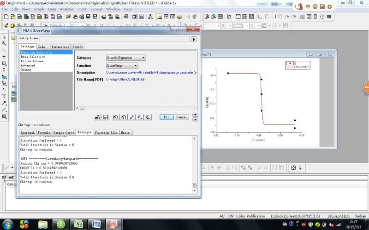Click the Fit button
The height and width of the screenshot is (230, 369).
pyautogui.click(x=167, y=117)
